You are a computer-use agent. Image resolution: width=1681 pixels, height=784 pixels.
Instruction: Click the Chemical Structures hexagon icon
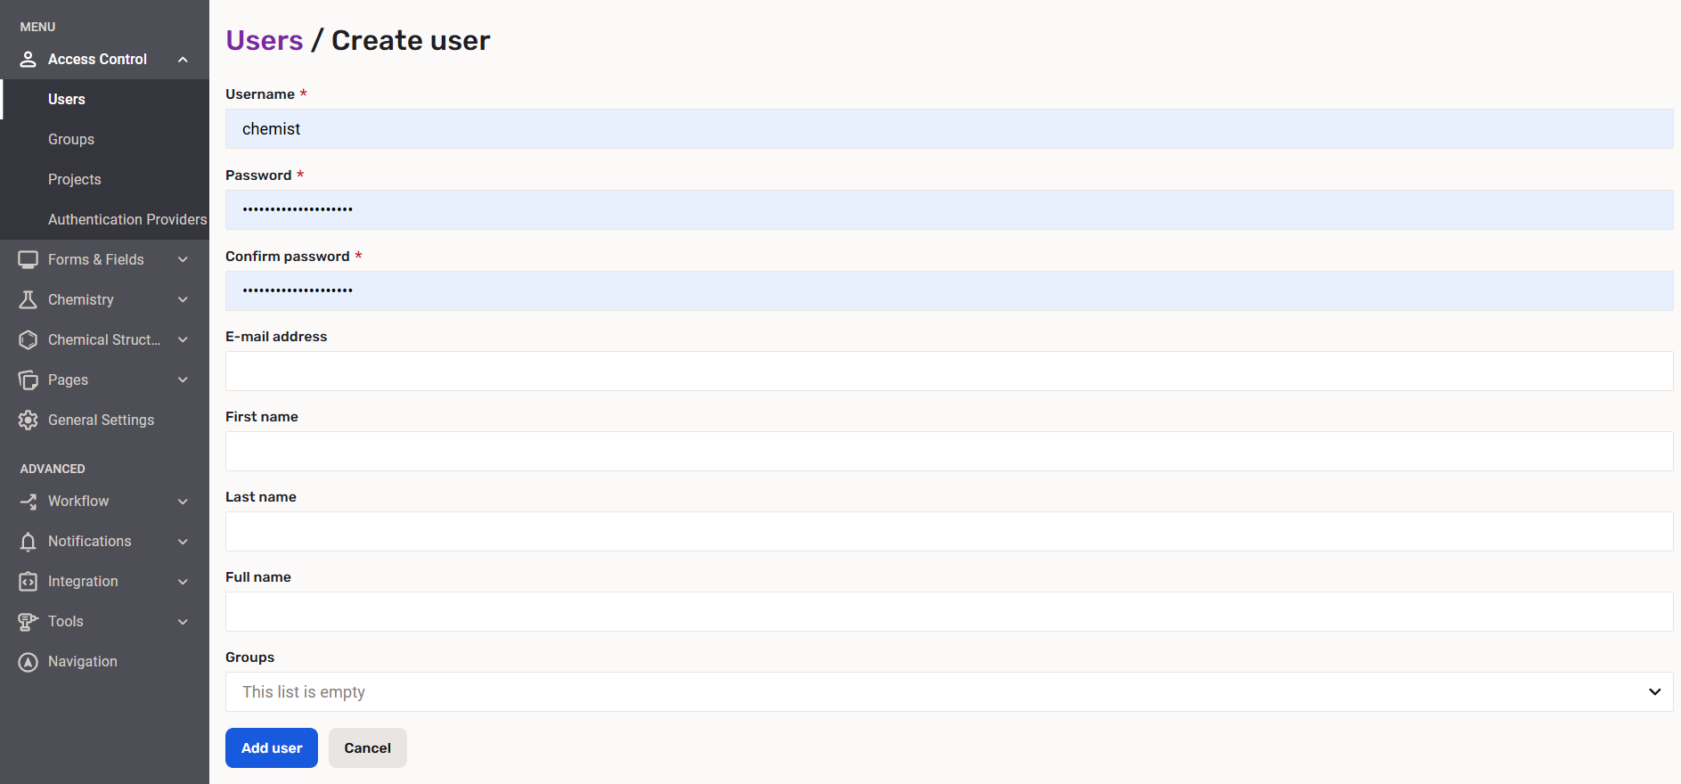(27, 339)
